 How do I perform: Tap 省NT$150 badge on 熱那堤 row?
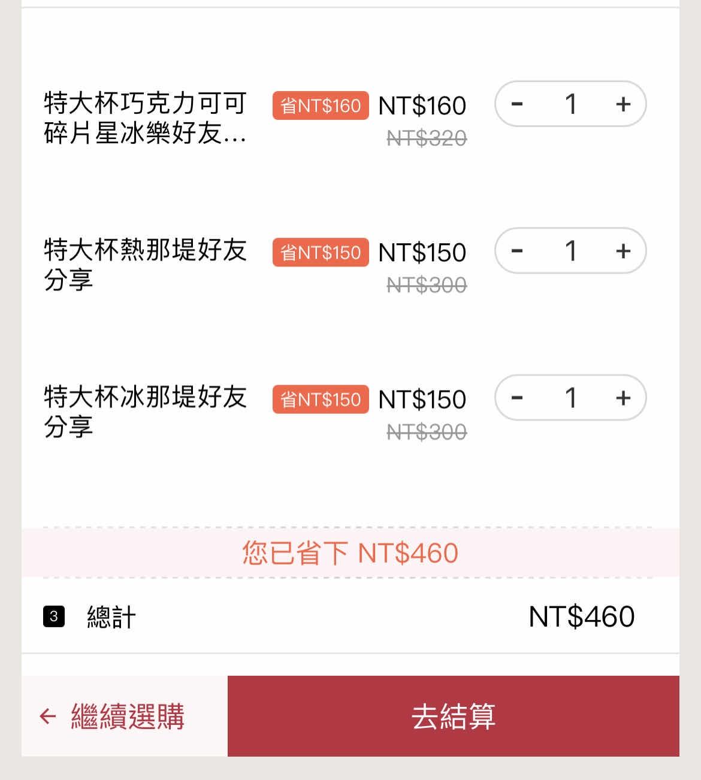point(321,252)
